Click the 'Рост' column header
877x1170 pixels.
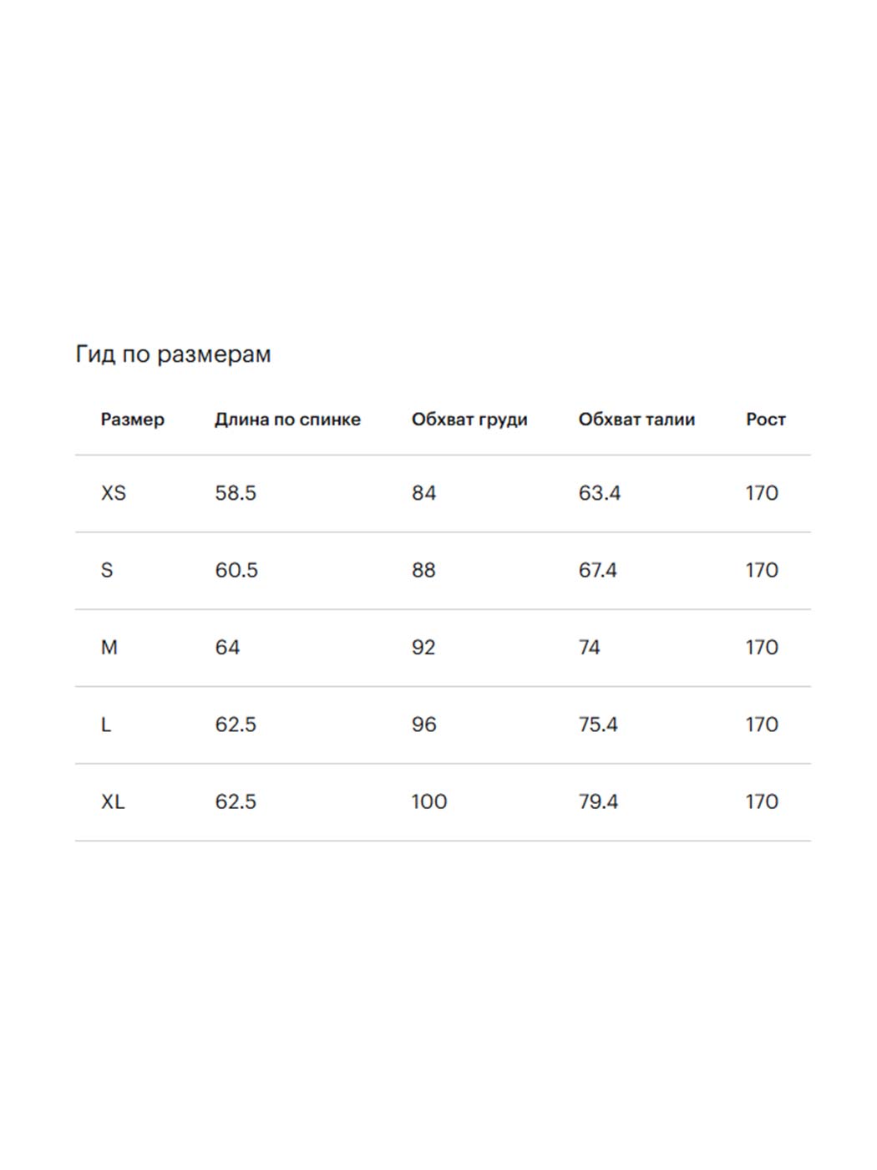point(765,420)
